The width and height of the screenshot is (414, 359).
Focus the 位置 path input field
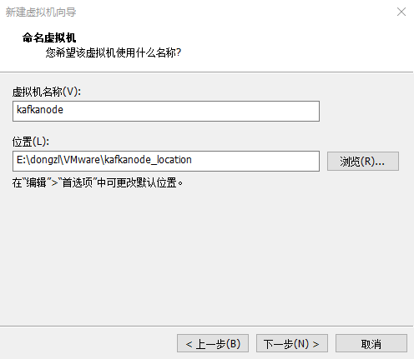click(x=166, y=161)
